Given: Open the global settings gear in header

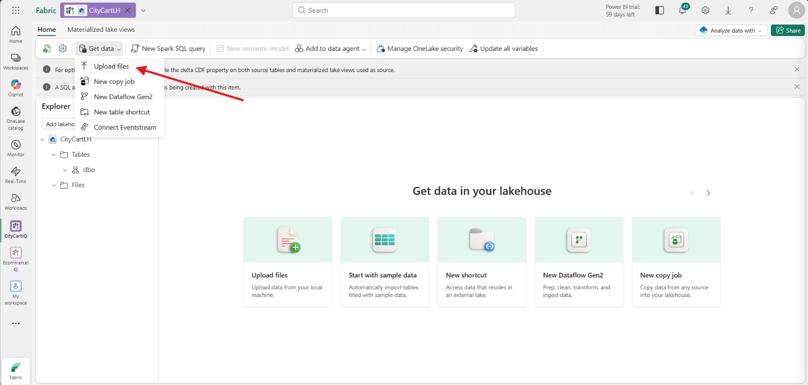Looking at the screenshot, I should (x=705, y=10).
